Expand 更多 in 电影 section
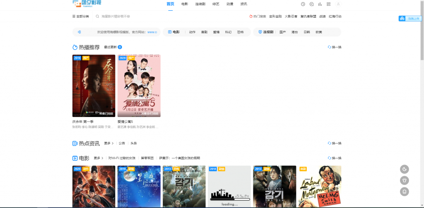 (x=99, y=158)
